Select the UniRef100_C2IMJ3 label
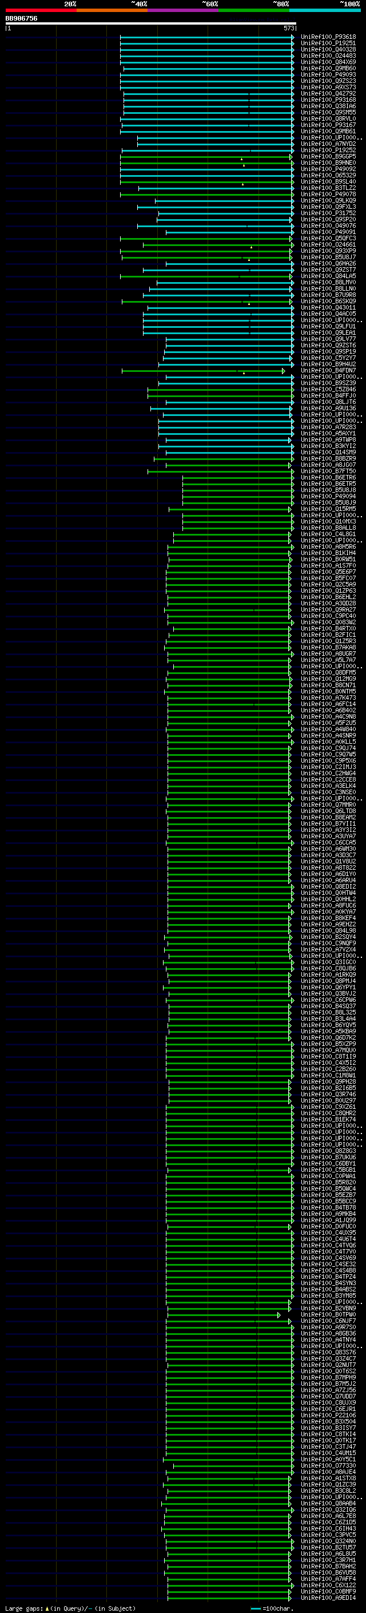This screenshot has height=1613, width=366. (x=328, y=766)
